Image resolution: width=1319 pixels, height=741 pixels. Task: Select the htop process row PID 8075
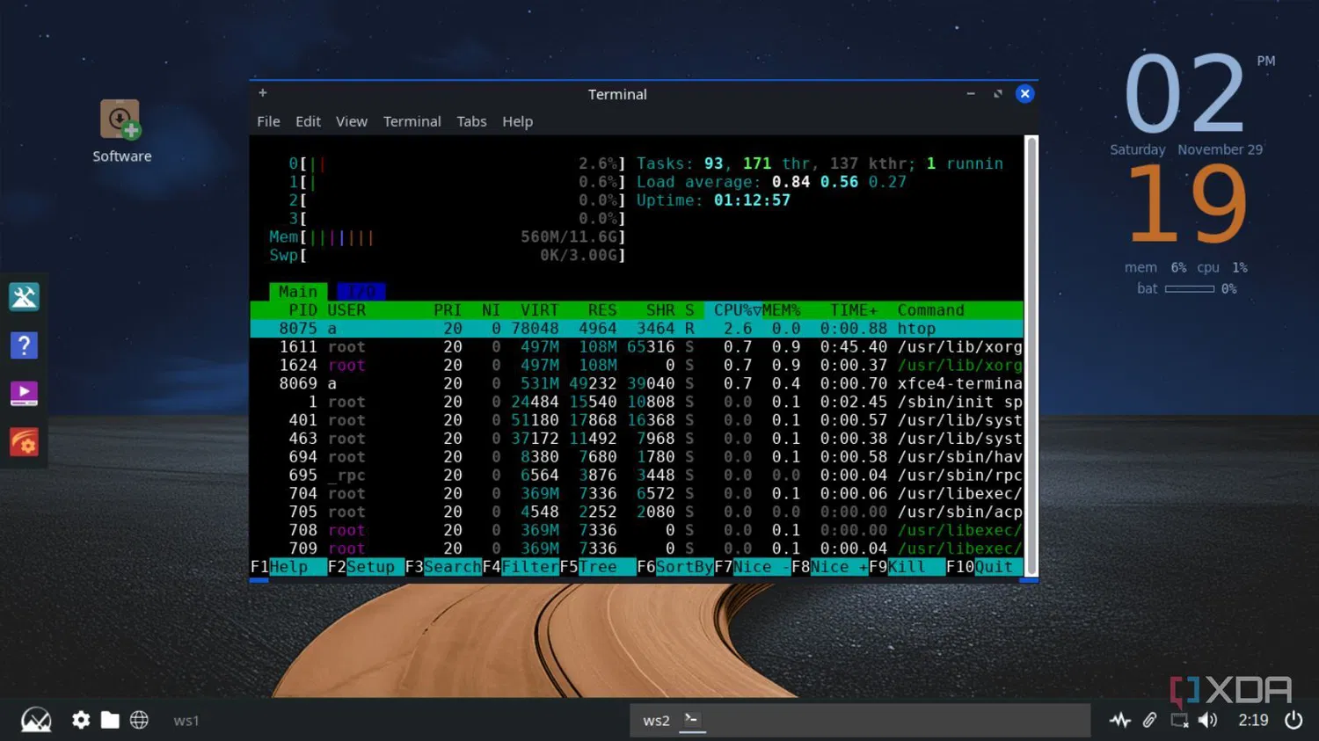637,329
